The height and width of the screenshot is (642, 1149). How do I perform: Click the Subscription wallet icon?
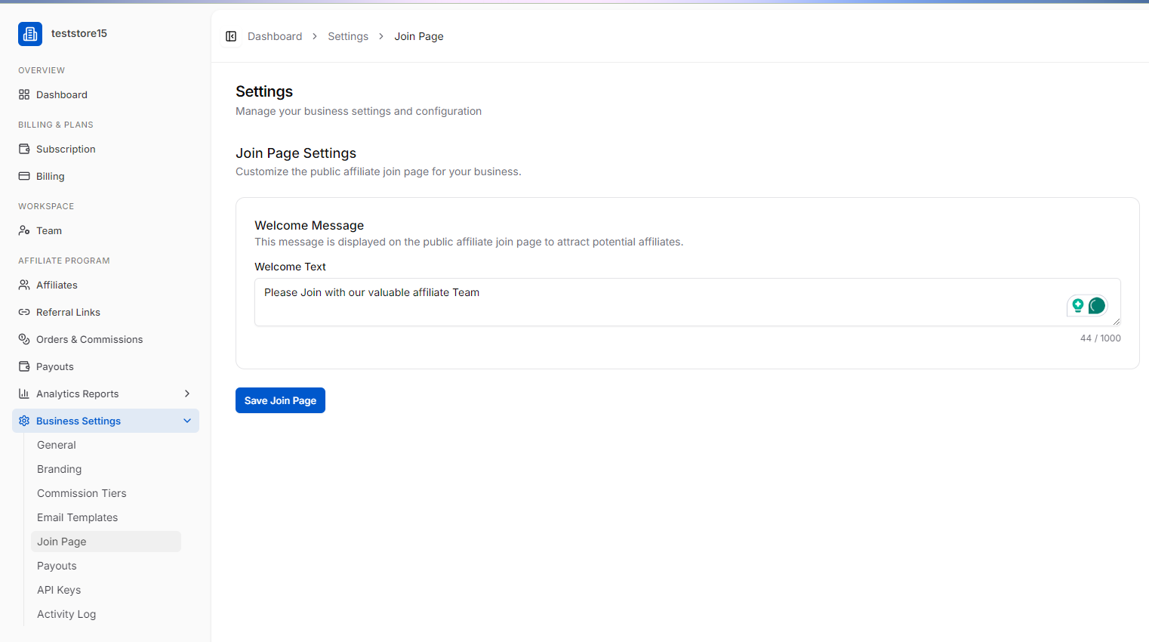(24, 149)
